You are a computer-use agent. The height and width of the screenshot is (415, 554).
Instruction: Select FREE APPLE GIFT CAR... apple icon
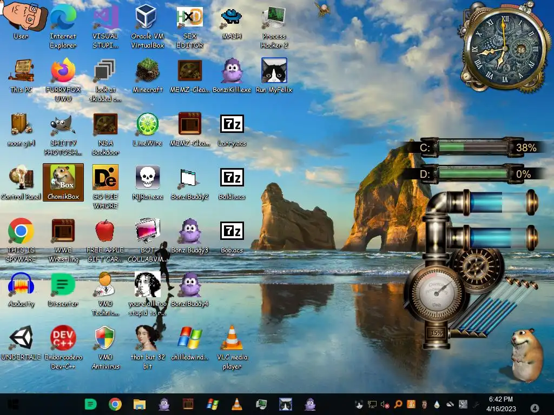[x=105, y=240]
